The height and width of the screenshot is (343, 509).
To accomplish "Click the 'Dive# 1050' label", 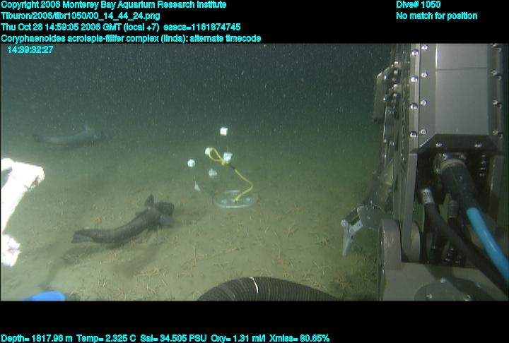I will pyautogui.click(x=418, y=4).
